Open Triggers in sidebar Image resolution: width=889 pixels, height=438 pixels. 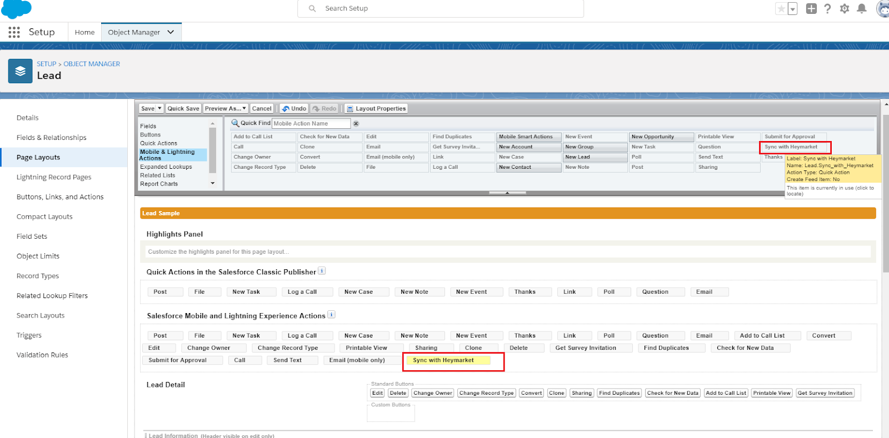tap(29, 335)
